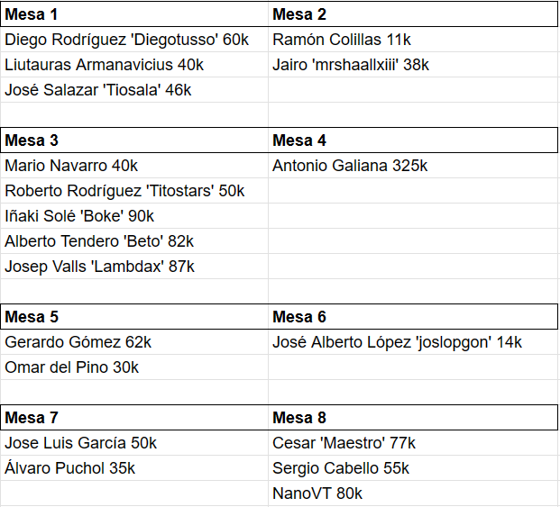Image resolution: width=560 pixels, height=507 pixels.
Task: Select the Roberto Rodríguez 'Titostars' 50k cell
Action: [134, 191]
